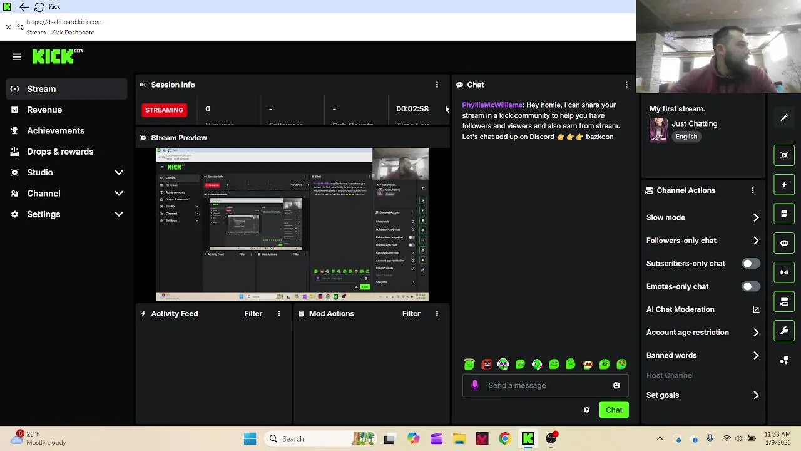Screen dimensions: 801x451
Task: Insert the angry red emote
Action: [486, 364]
